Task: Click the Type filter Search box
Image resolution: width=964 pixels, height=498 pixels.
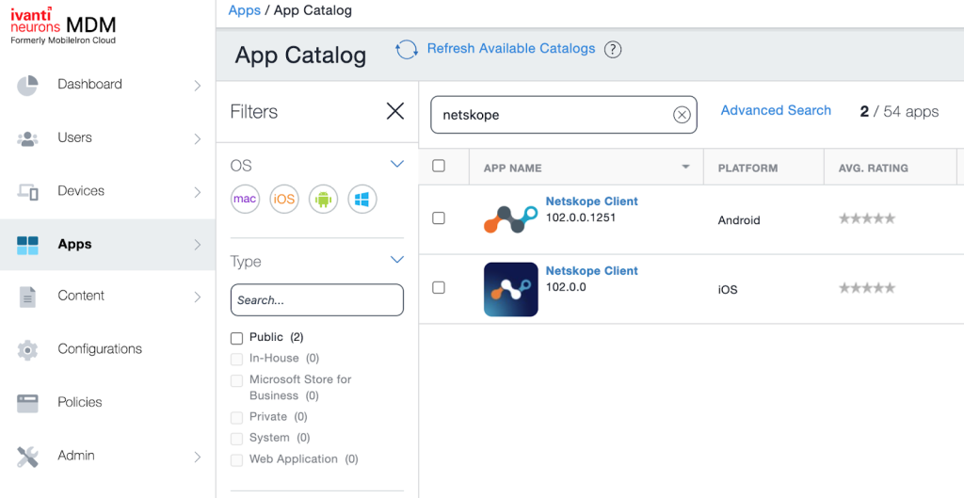Action: [317, 300]
